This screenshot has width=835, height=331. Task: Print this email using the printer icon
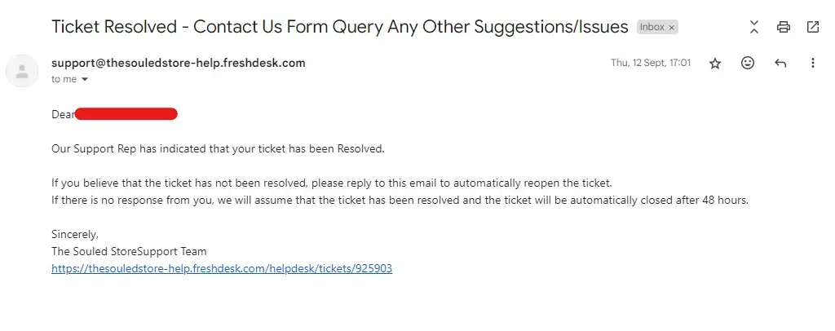coord(784,27)
